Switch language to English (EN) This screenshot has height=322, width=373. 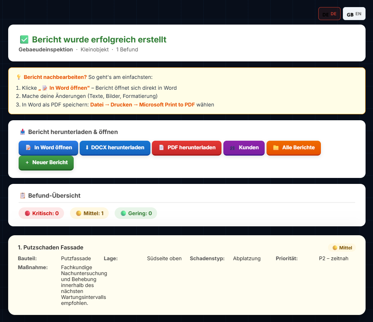354,14
